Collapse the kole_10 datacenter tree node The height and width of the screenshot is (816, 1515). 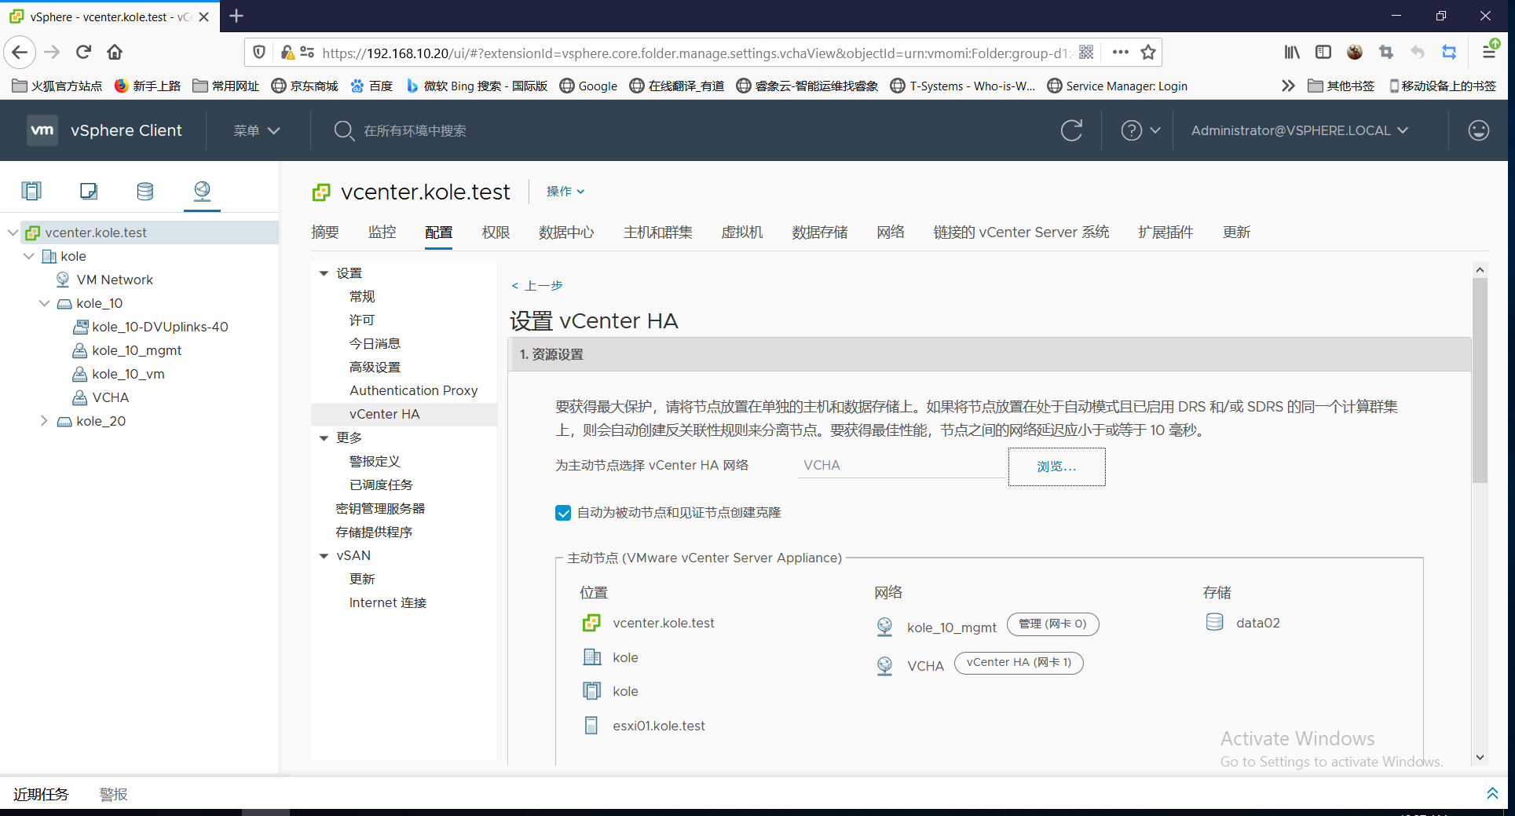44,302
